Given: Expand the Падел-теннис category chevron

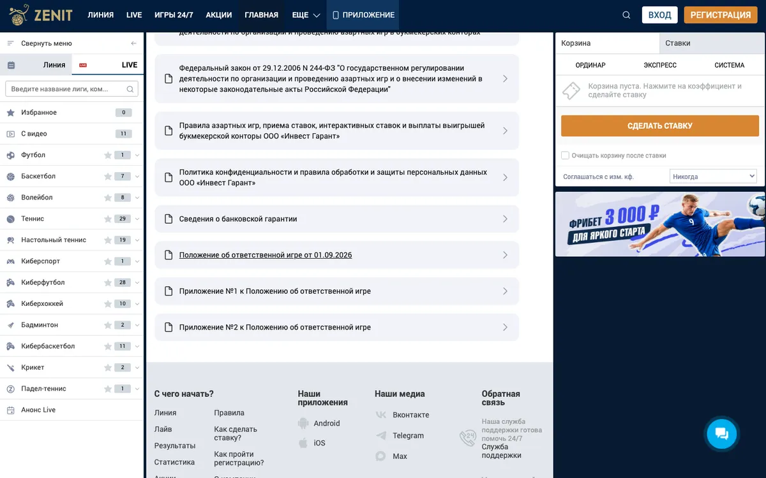Looking at the screenshot, I should (137, 389).
